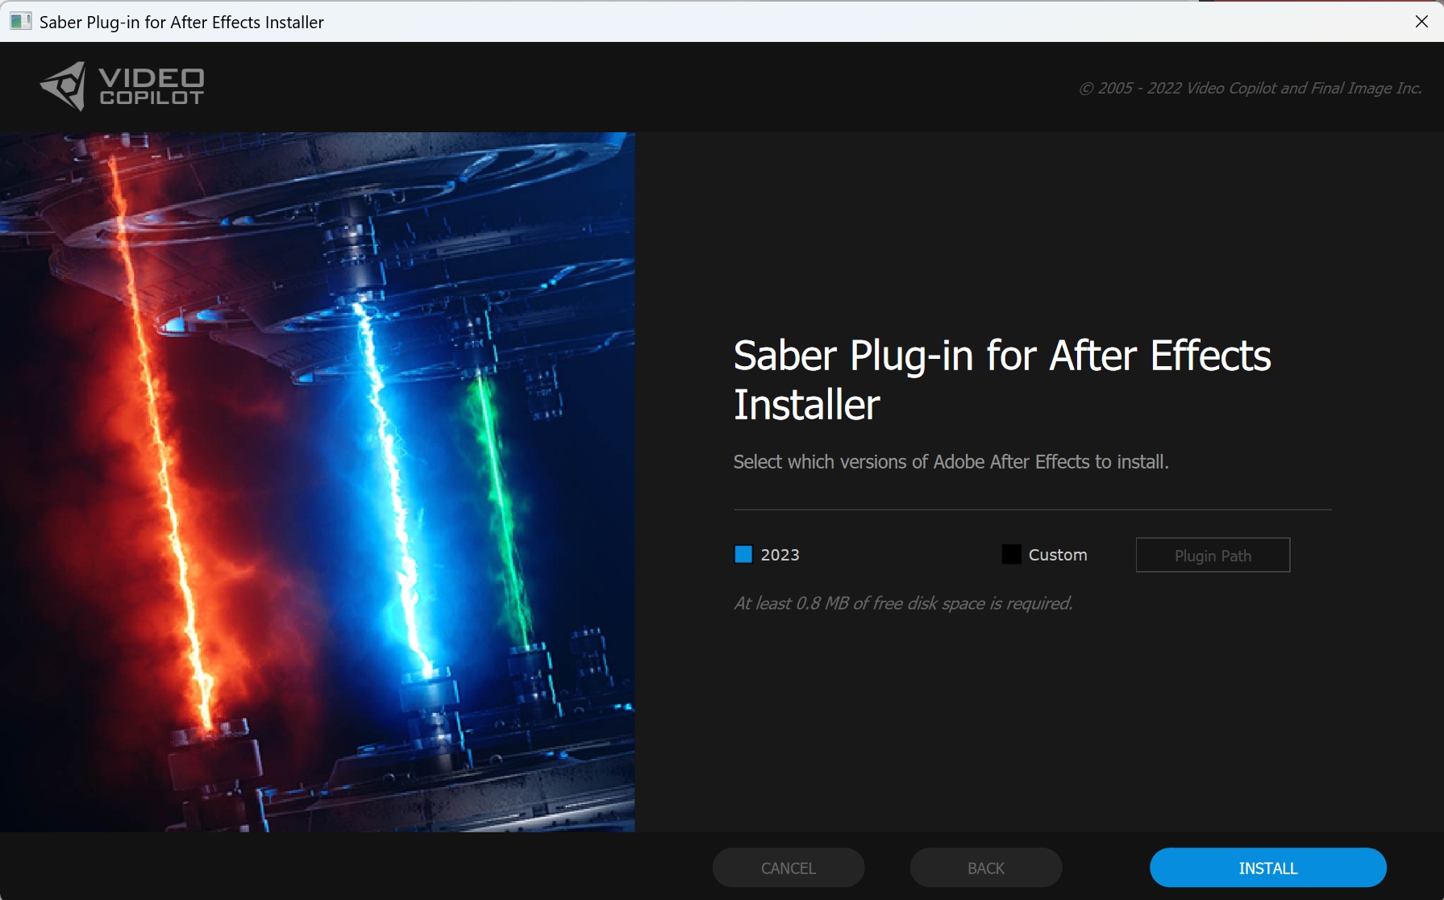The image size is (1444, 900).
Task: Close the Saber installer window
Action: coord(1421,22)
